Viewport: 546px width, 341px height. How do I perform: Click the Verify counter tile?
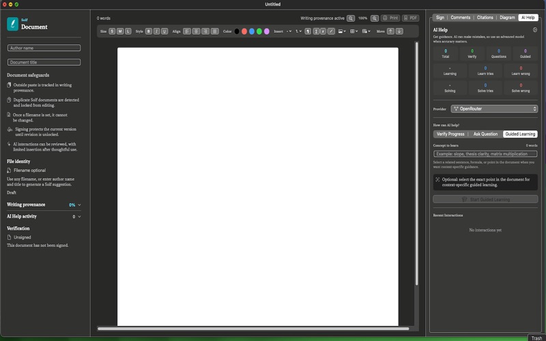pyautogui.click(x=472, y=54)
